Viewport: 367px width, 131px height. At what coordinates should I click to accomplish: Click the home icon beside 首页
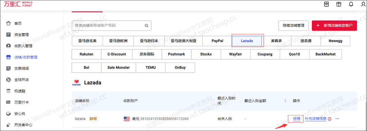pos(8,23)
